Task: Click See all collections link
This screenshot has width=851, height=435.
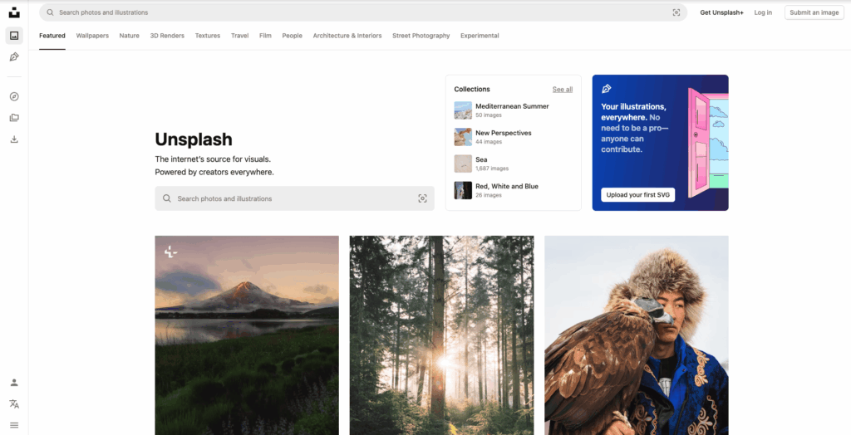Action: [x=563, y=90]
